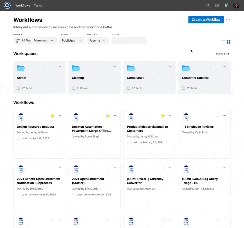Open Desktop Automation card more options

pyautogui.click(x=114, y=116)
